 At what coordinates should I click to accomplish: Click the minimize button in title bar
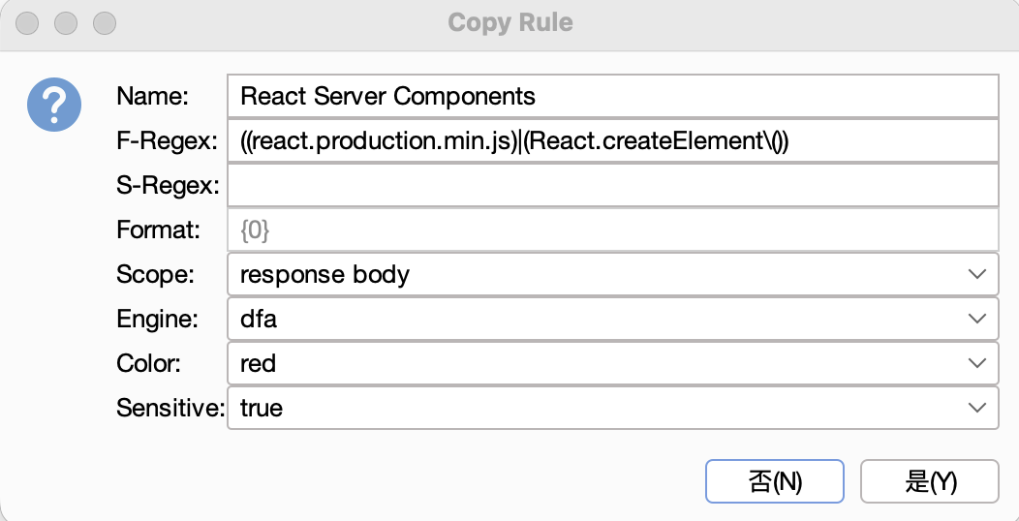tap(66, 22)
